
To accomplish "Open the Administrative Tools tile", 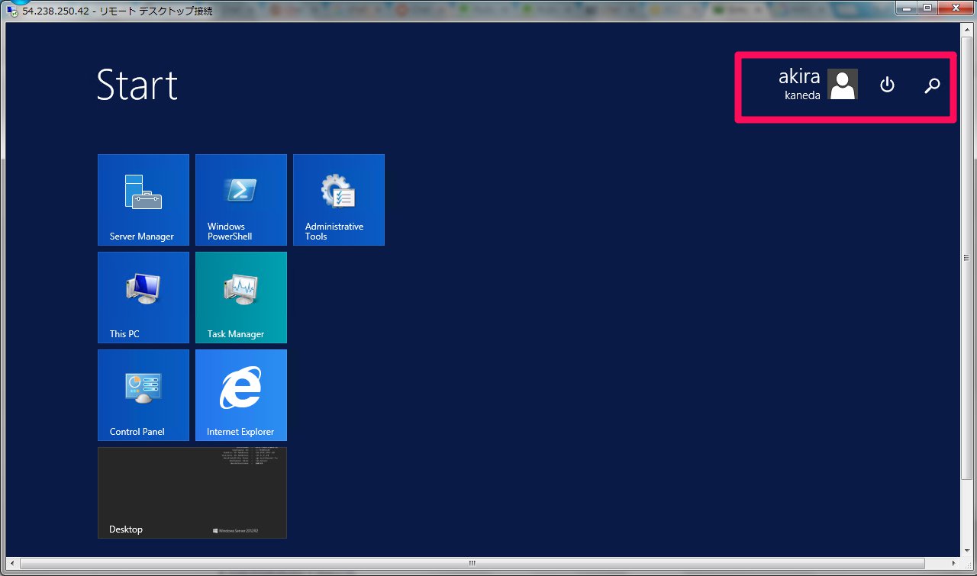I will pyautogui.click(x=339, y=200).
